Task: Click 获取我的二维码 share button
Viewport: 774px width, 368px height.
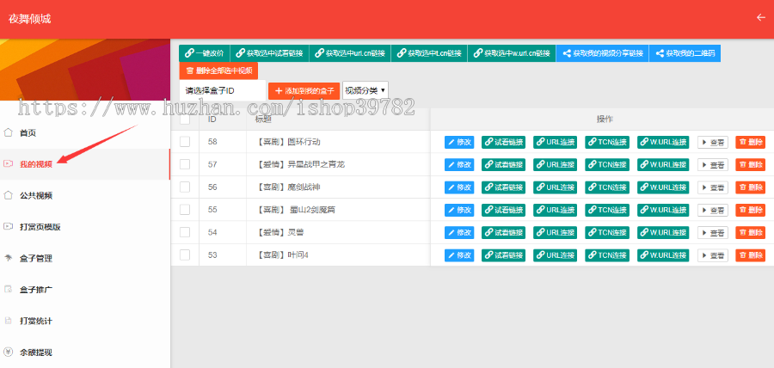Action: (x=685, y=53)
